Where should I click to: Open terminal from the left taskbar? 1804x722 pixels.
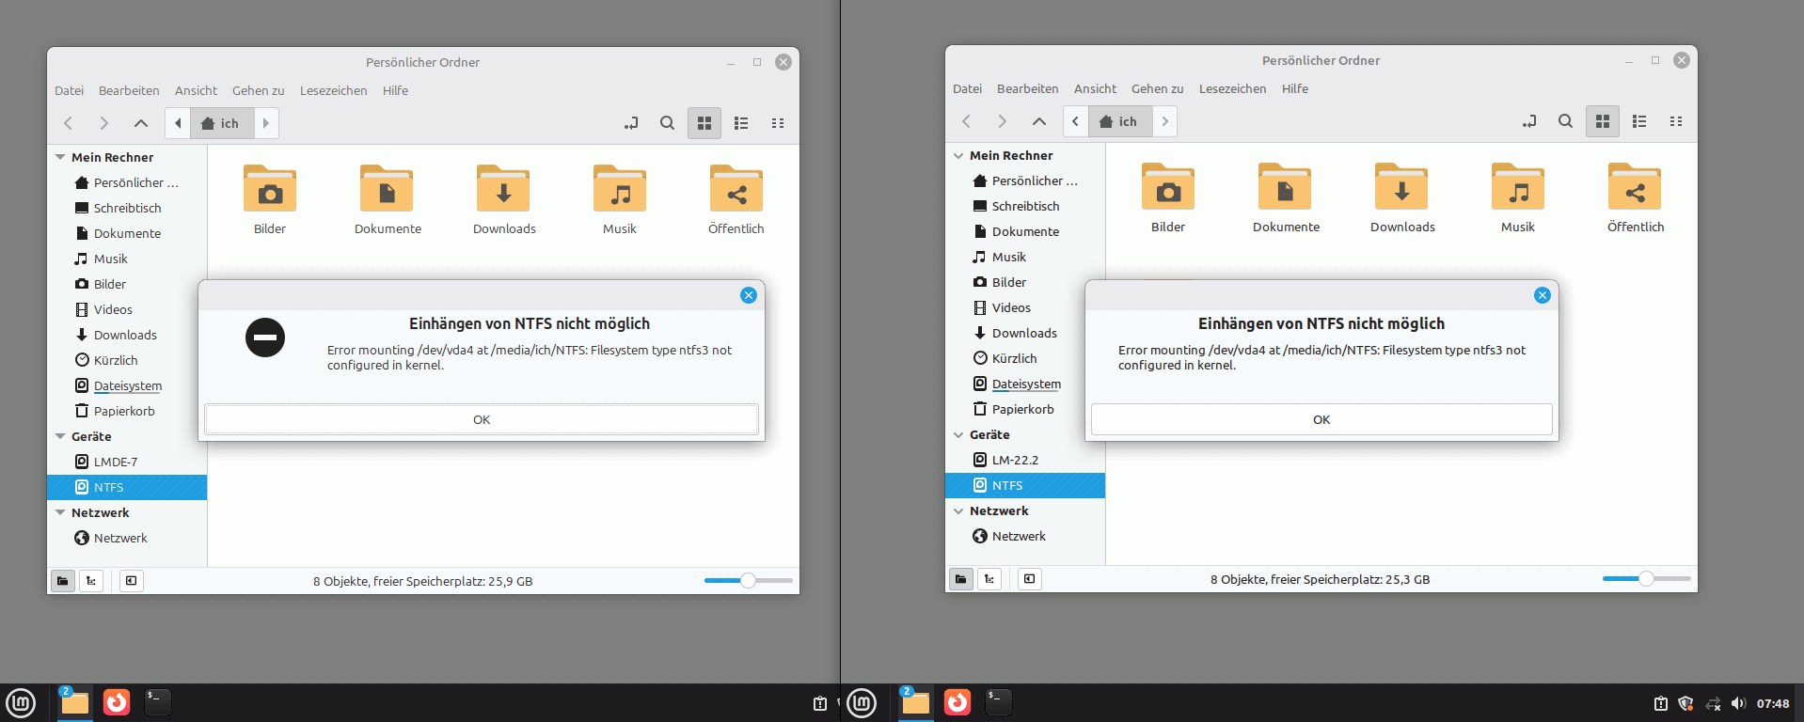158,702
